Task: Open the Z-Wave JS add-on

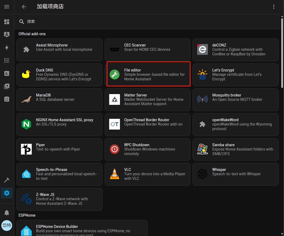Action: pos(59,199)
